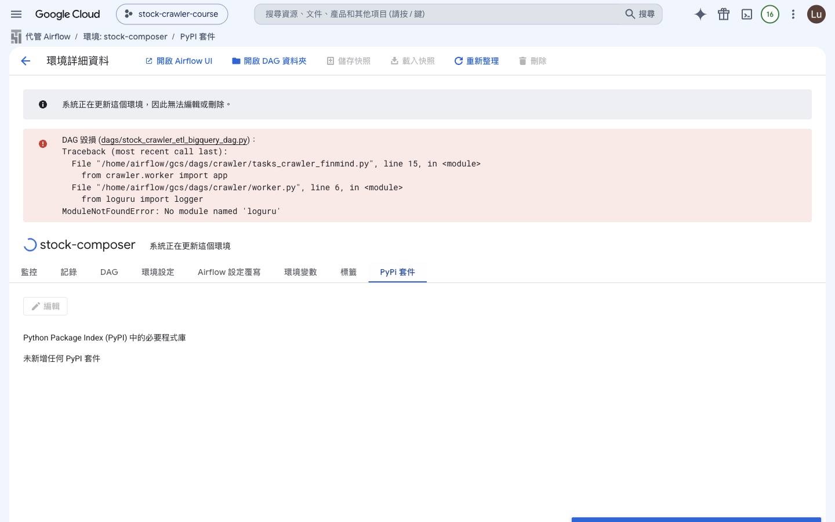Open the free trial gift icon

click(x=724, y=14)
